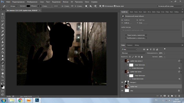Add layer style with fx icon
This screenshot has height=103, width=184.
click(161, 96)
